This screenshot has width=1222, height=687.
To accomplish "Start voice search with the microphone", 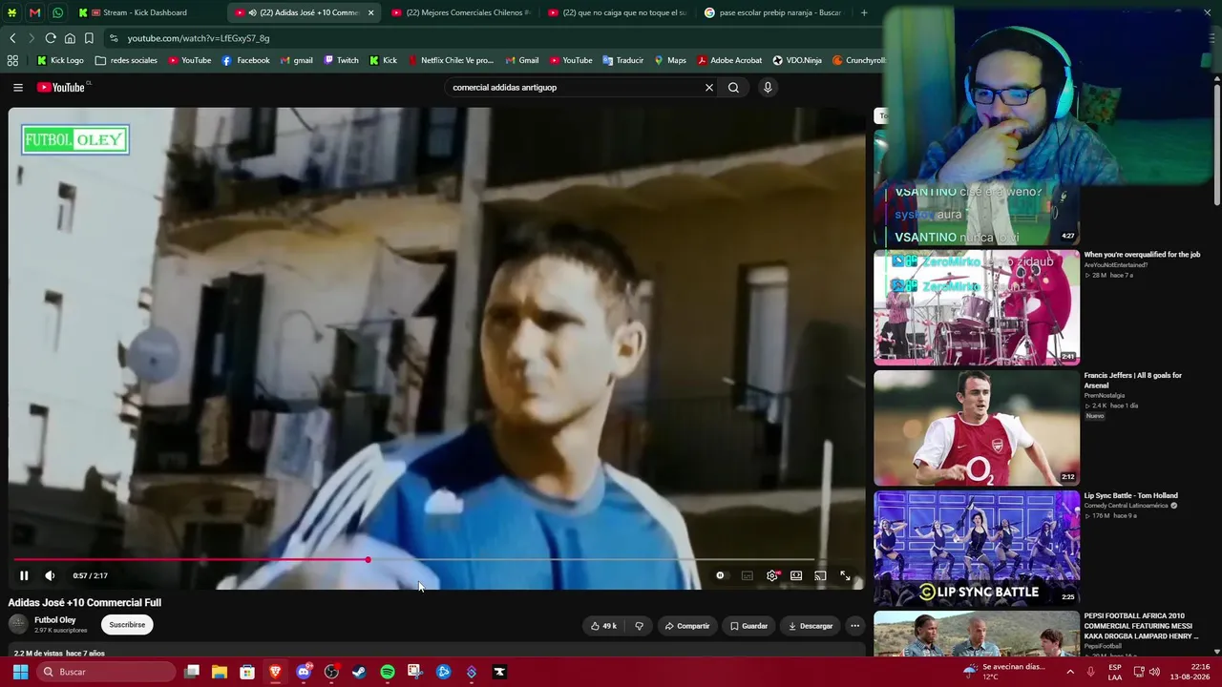I will pyautogui.click(x=768, y=88).
